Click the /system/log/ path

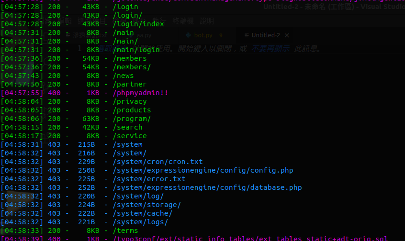(138, 197)
